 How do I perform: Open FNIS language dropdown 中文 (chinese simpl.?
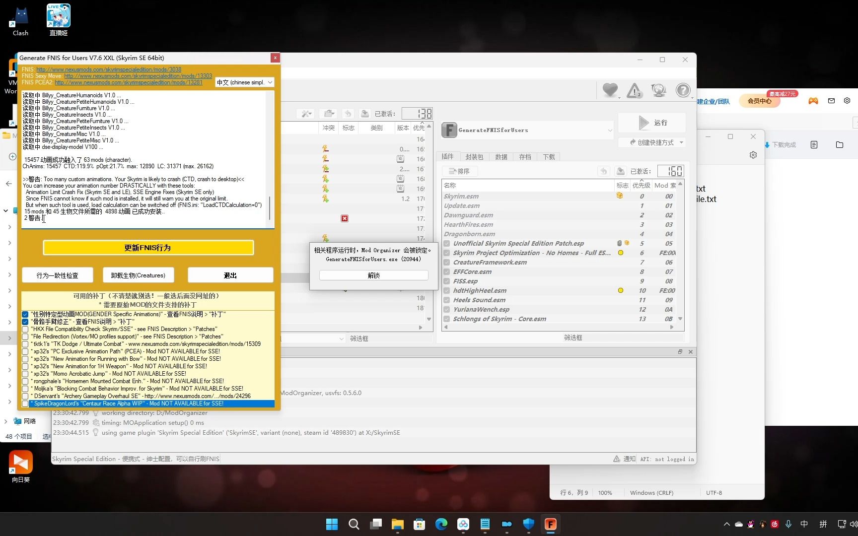coord(245,82)
